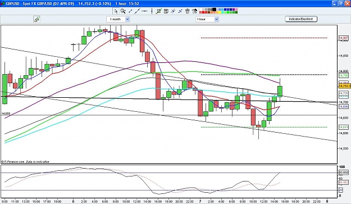Pick the long diagonal trendline tool
351x204 pixels.
click(x=137, y=11)
